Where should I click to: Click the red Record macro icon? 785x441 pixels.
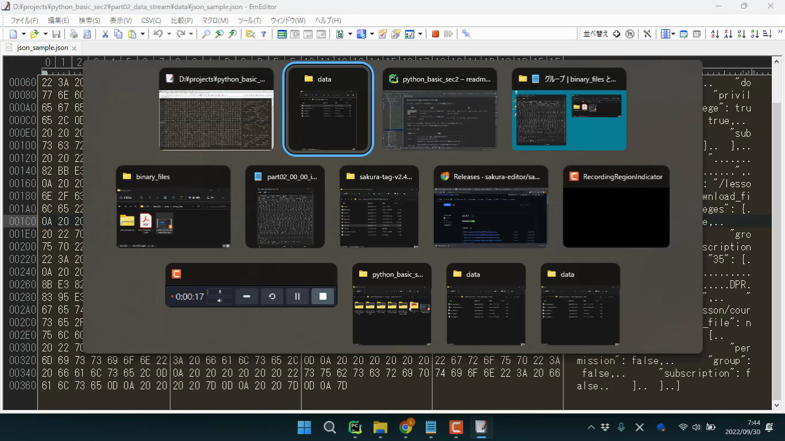click(436, 34)
